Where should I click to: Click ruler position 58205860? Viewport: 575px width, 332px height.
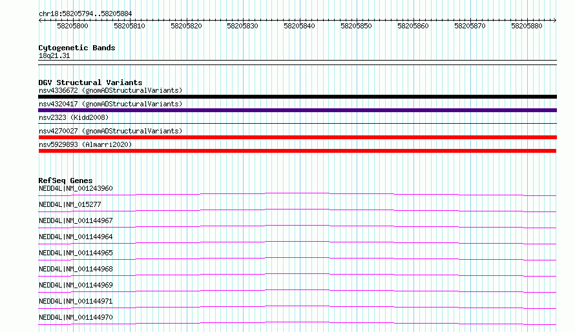click(x=413, y=26)
